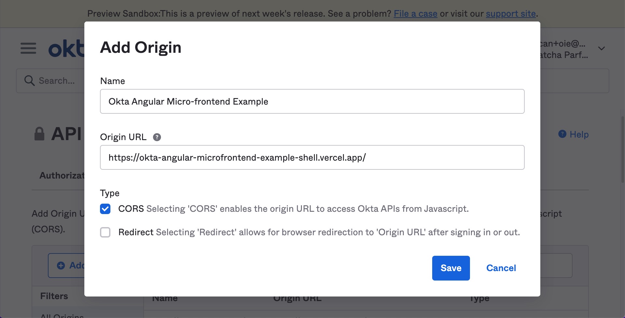Click into the Origin URL field
Screen dimensions: 625x318
tap(312, 157)
